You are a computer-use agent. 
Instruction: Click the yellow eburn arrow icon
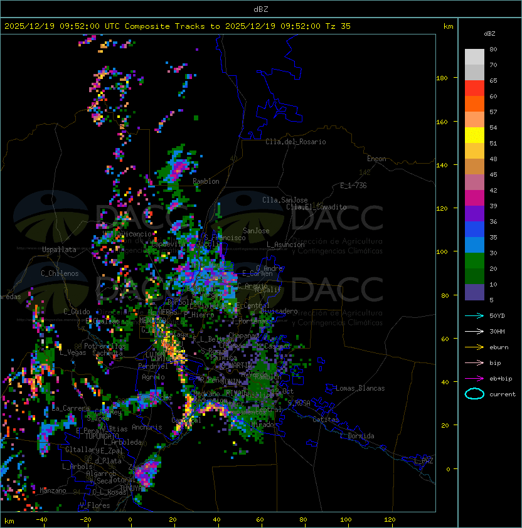[x=474, y=347]
